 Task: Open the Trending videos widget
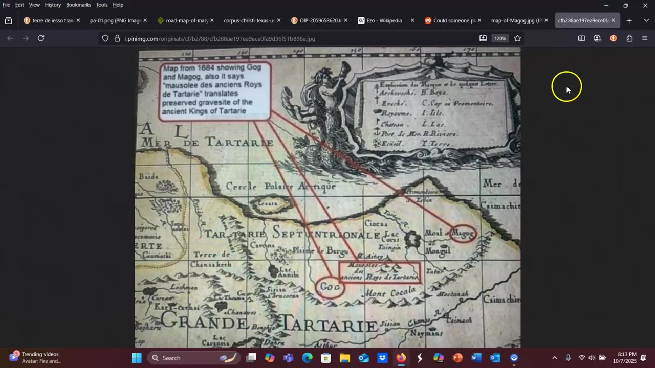(36, 358)
